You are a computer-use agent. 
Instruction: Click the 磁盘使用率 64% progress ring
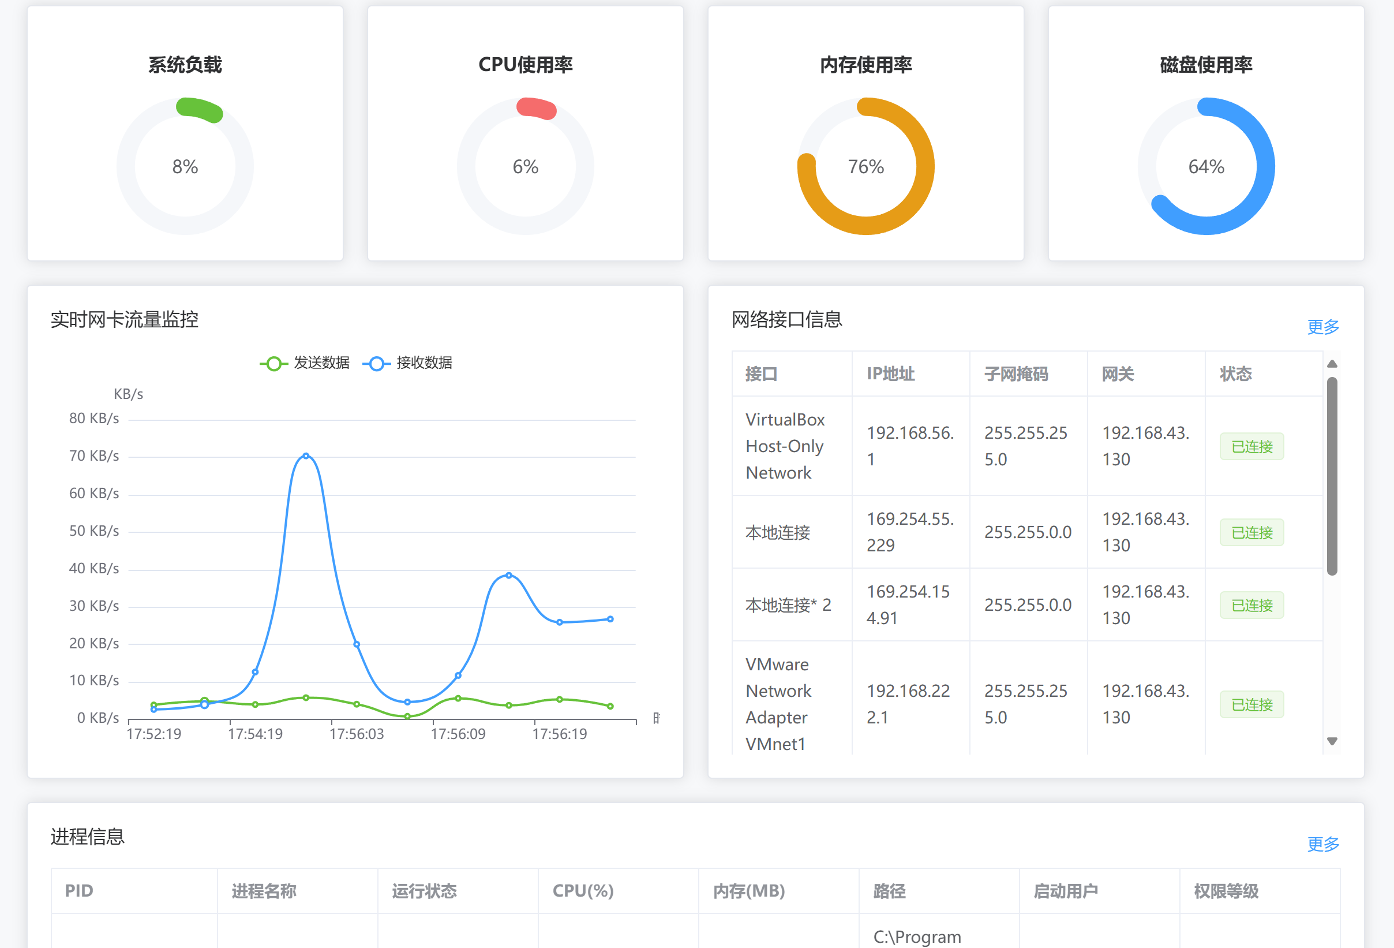[1206, 167]
